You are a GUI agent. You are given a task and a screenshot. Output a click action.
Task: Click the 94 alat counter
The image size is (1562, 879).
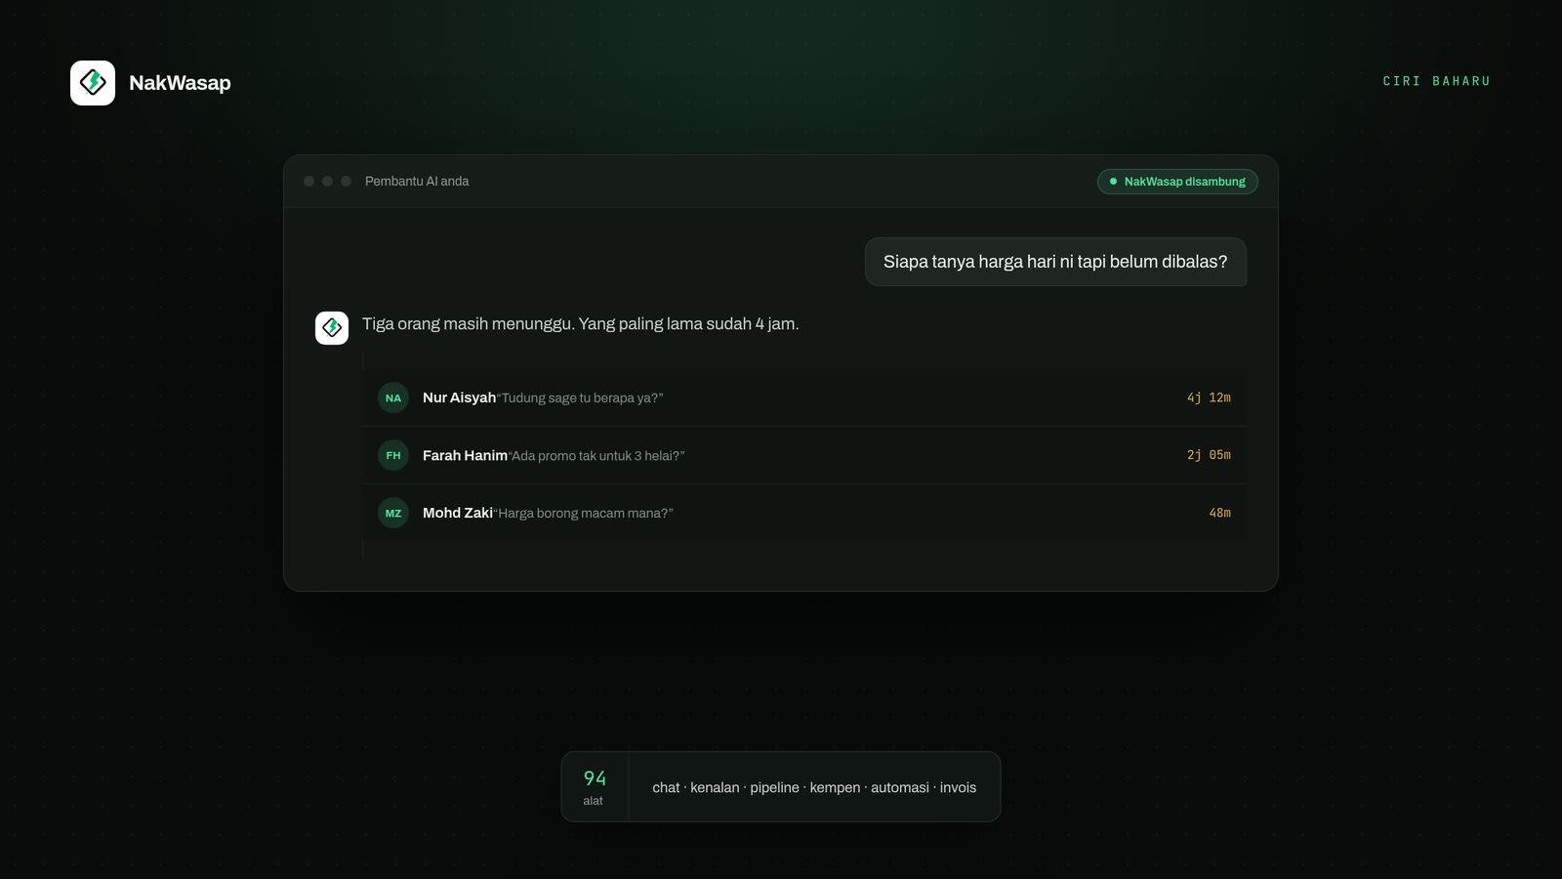click(x=595, y=787)
